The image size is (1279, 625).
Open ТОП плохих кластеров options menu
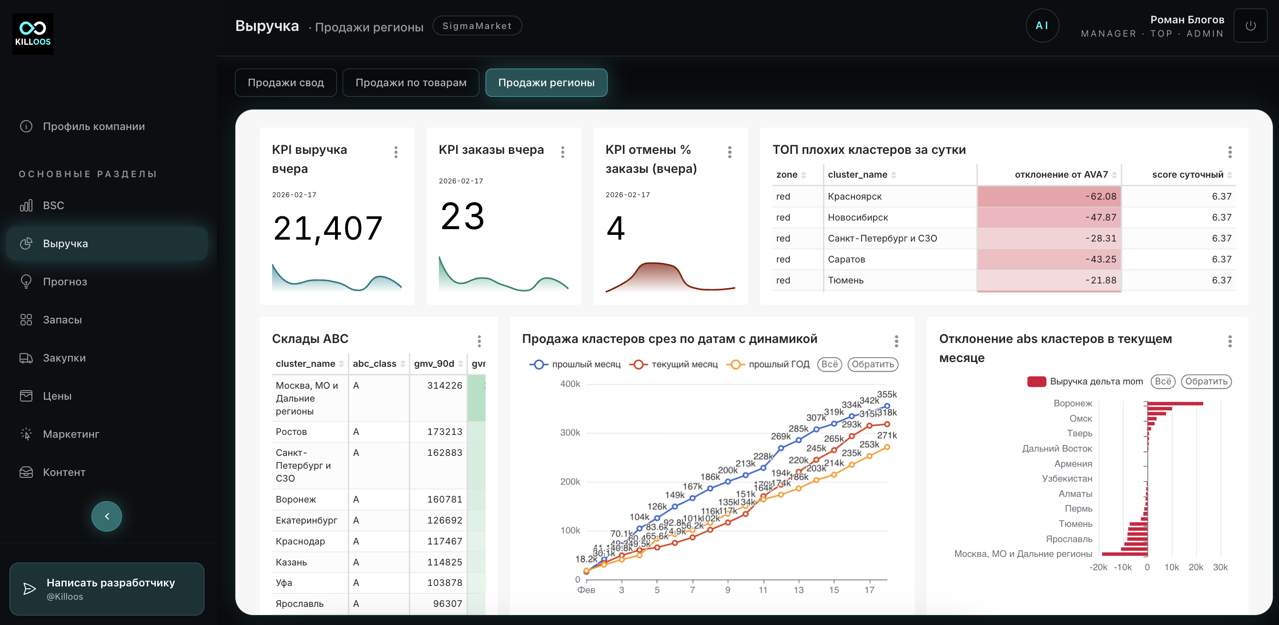pyautogui.click(x=1229, y=152)
